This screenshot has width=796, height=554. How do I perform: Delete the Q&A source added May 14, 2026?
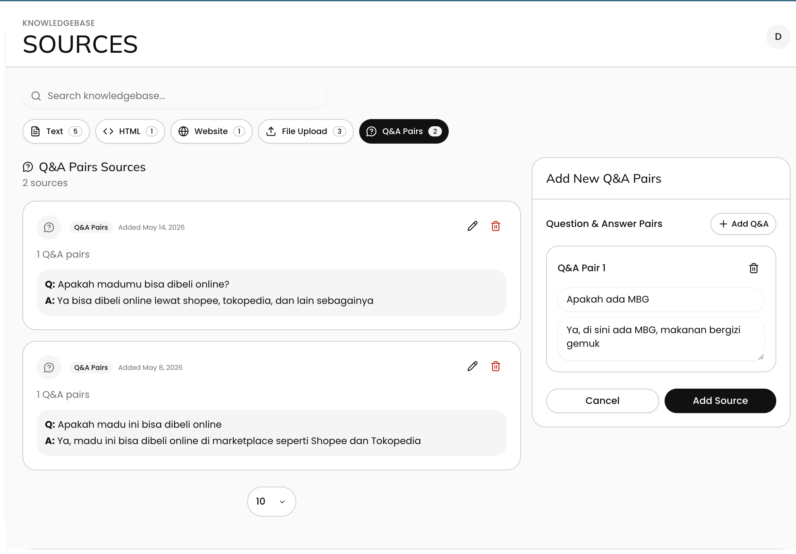pos(495,226)
